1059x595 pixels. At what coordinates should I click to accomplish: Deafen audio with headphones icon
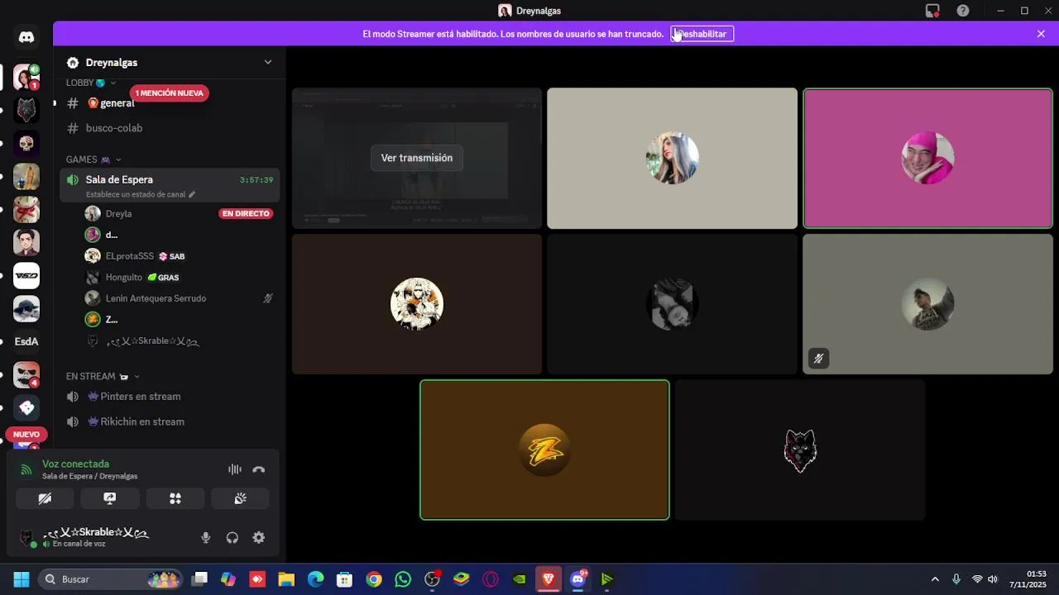[232, 538]
